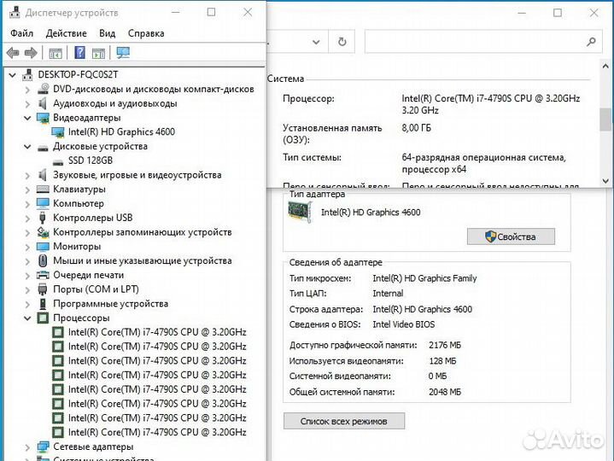Expand the Сетевые адаптеры branch
Image resolution: width=614 pixels, height=461 pixels.
pos(27,446)
